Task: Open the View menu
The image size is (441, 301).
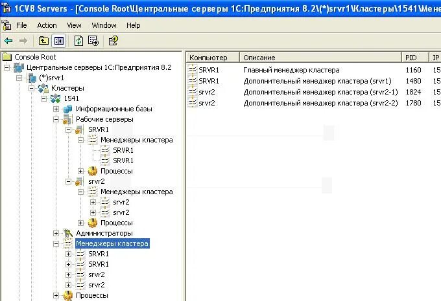Action: [74, 25]
